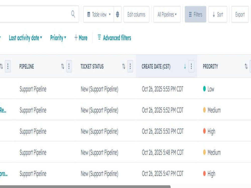Screen dimensions: 251x188
Task: Open Create Date column options menu
Action: point(191,66)
